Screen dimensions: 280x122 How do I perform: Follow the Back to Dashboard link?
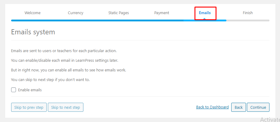click(212, 107)
